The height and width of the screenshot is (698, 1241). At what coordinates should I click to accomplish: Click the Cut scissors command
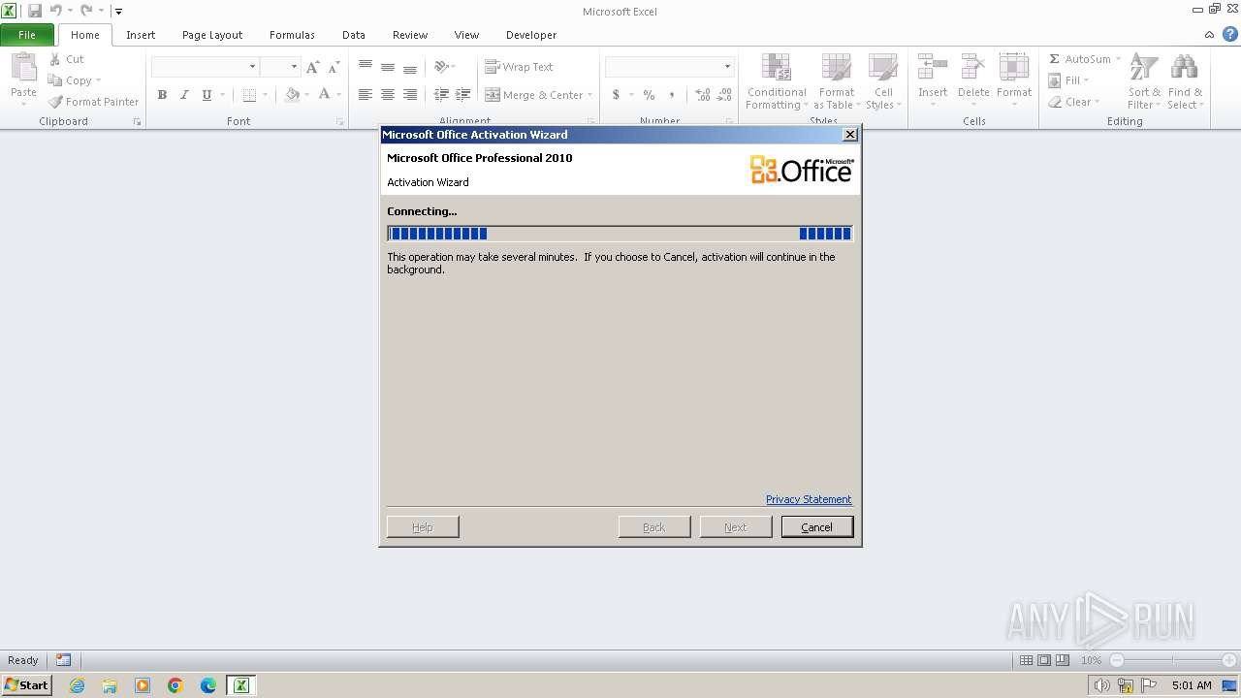click(x=67, y=59)
